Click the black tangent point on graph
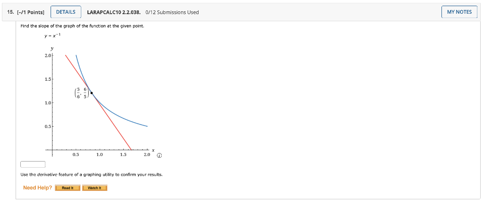The image size is (484, 205). coord(91,93)
